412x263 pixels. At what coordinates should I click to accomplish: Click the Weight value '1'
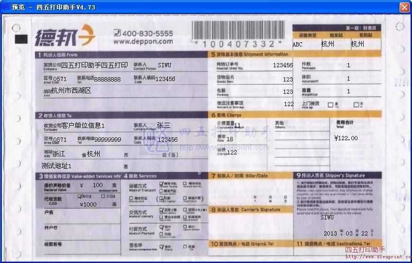click(348, 91)
